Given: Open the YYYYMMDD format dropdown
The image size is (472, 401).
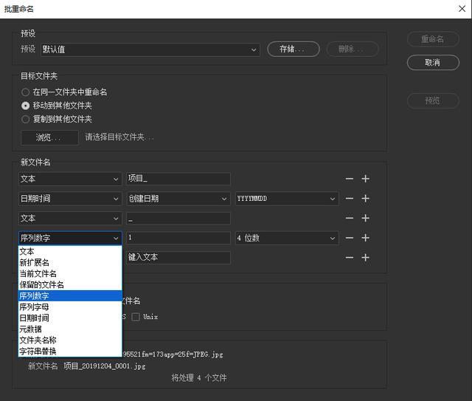Looking at the screenshot, I should click(x=287, y=199).
